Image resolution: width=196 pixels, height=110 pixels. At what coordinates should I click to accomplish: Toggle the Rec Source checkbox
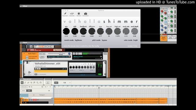[x=101, y=58]
